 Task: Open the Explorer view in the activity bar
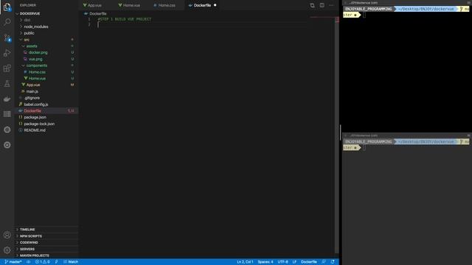coord(7,7)
